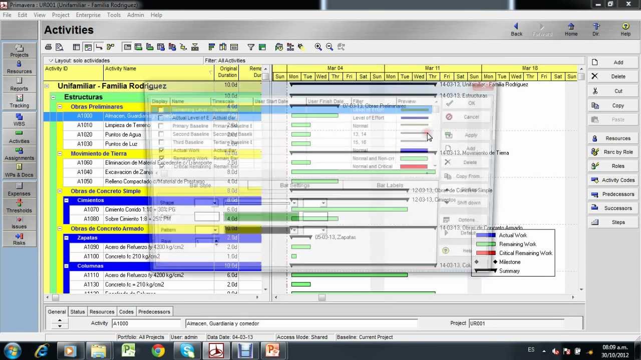This screenshot has height=360, width=641.
Task: Show the Activity Table layout icon
Action: click(77, 47)
